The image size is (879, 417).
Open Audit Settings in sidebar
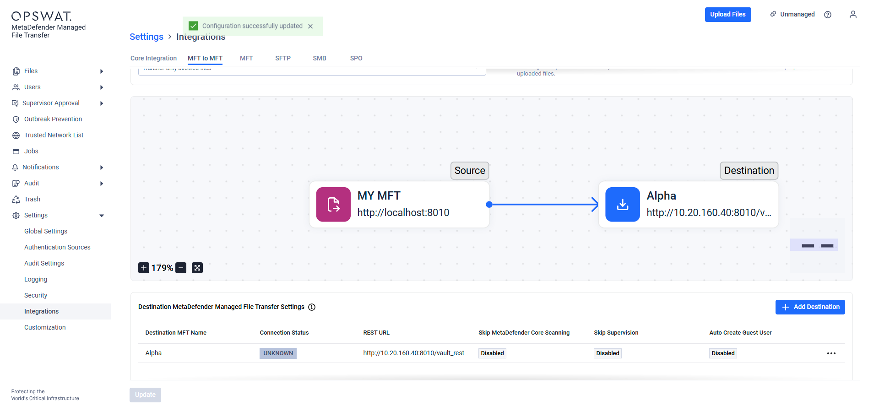pyautogui.click(x=44, y=264)
